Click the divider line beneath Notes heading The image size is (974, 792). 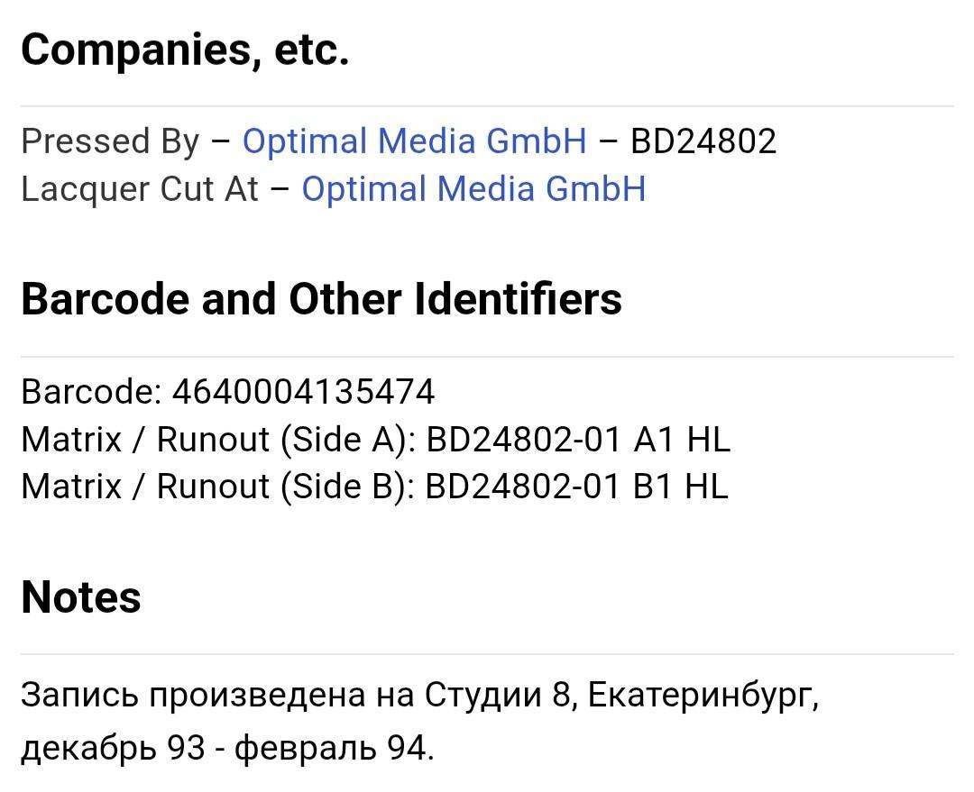tap(487, 653)
